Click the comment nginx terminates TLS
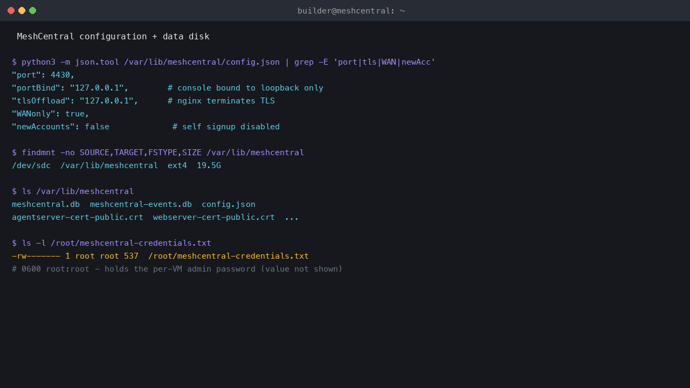 point(221,101)
